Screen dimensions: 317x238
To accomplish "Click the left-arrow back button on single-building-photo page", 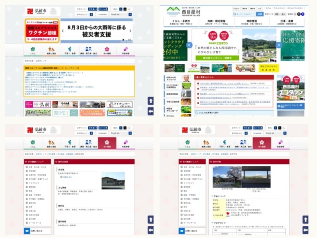I will [x=151, y=230].
